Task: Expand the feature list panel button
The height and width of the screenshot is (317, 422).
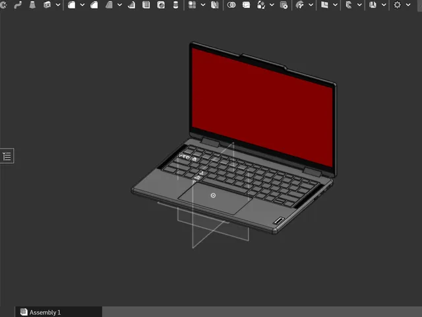Action: [x=7, y=156]
